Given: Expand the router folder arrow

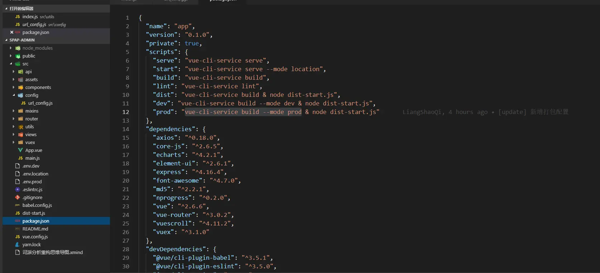Looking at the screenshot, I should [14, 119].
